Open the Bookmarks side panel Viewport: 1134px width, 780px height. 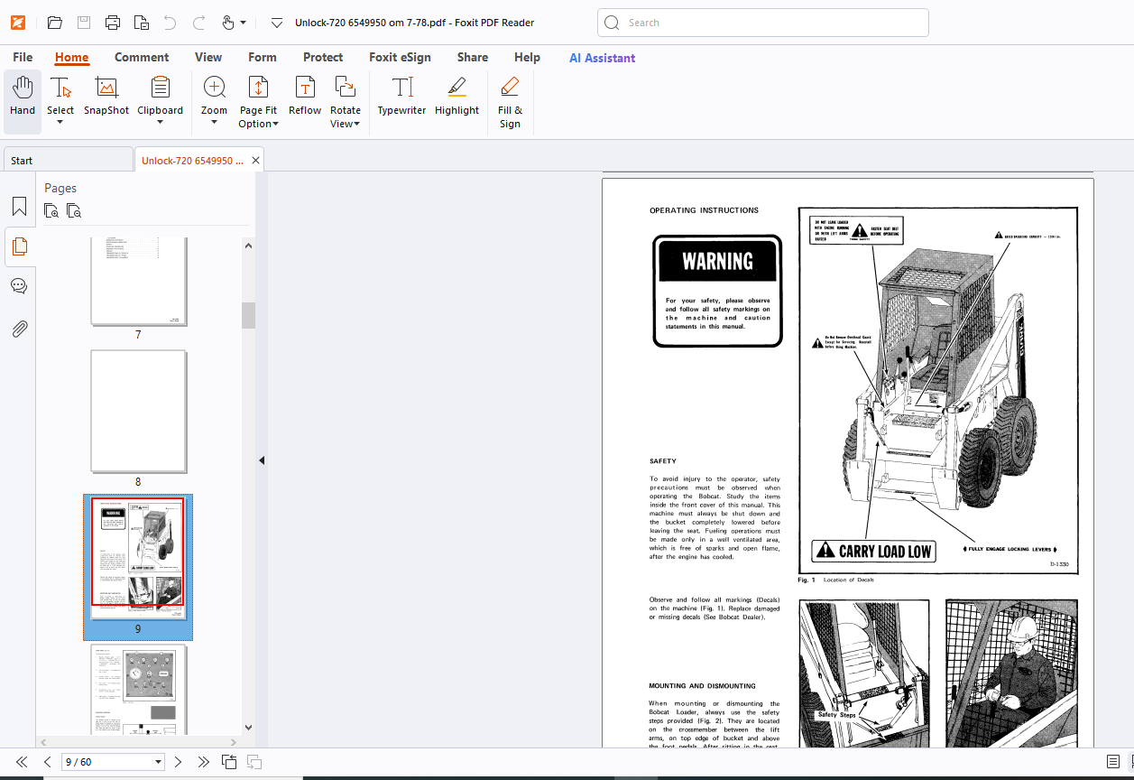[19, 207]
